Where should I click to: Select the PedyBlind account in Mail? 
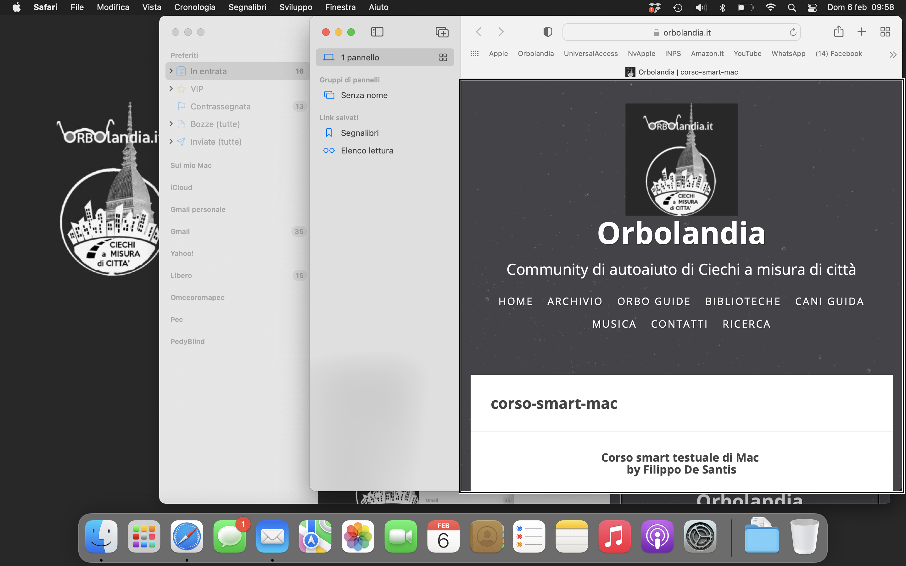click(187, 341)
